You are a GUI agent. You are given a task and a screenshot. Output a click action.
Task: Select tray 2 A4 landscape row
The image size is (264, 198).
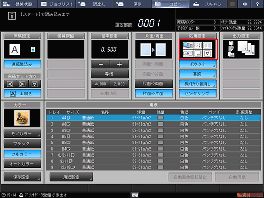[154, 124]
